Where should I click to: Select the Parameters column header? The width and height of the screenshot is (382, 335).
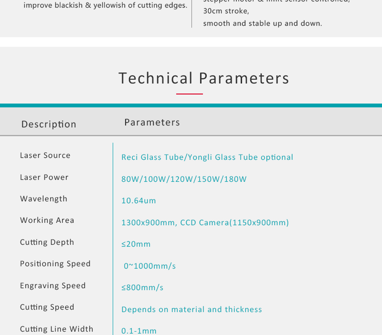pos(152,122)
